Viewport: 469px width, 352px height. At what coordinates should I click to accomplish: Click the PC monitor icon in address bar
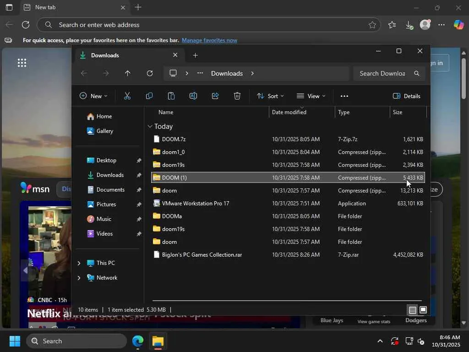coord(173,73)
